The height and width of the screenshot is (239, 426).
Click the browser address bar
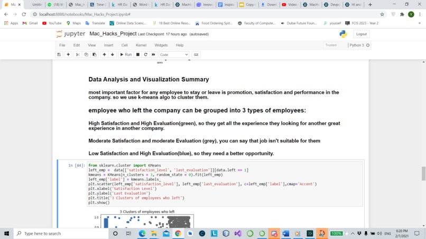coord(207,14)
